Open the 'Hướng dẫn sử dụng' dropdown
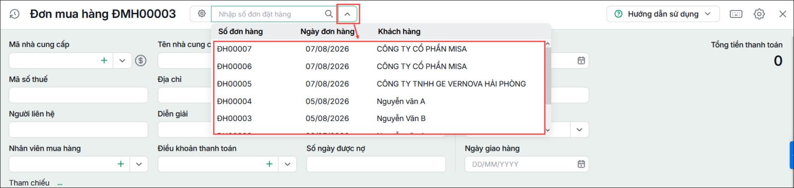 point(662,14)
